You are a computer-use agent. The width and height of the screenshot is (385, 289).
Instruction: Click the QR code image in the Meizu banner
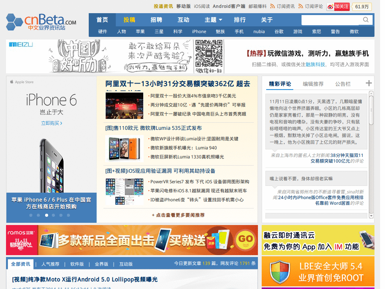pyautogui.click(x=209, y=53)
